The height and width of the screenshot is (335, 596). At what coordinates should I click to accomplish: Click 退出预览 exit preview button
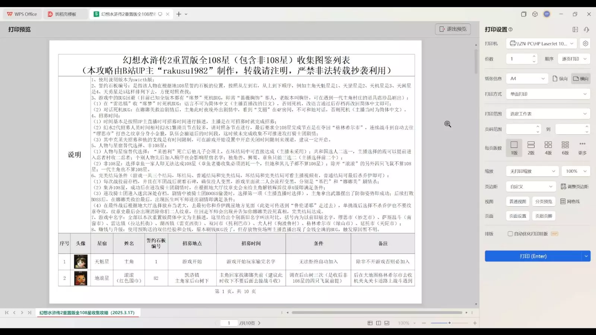click(453, 29)
